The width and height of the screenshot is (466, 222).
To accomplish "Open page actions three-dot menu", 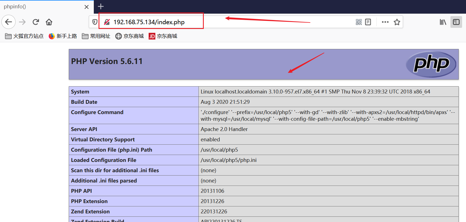I will [x=385, y=22].
